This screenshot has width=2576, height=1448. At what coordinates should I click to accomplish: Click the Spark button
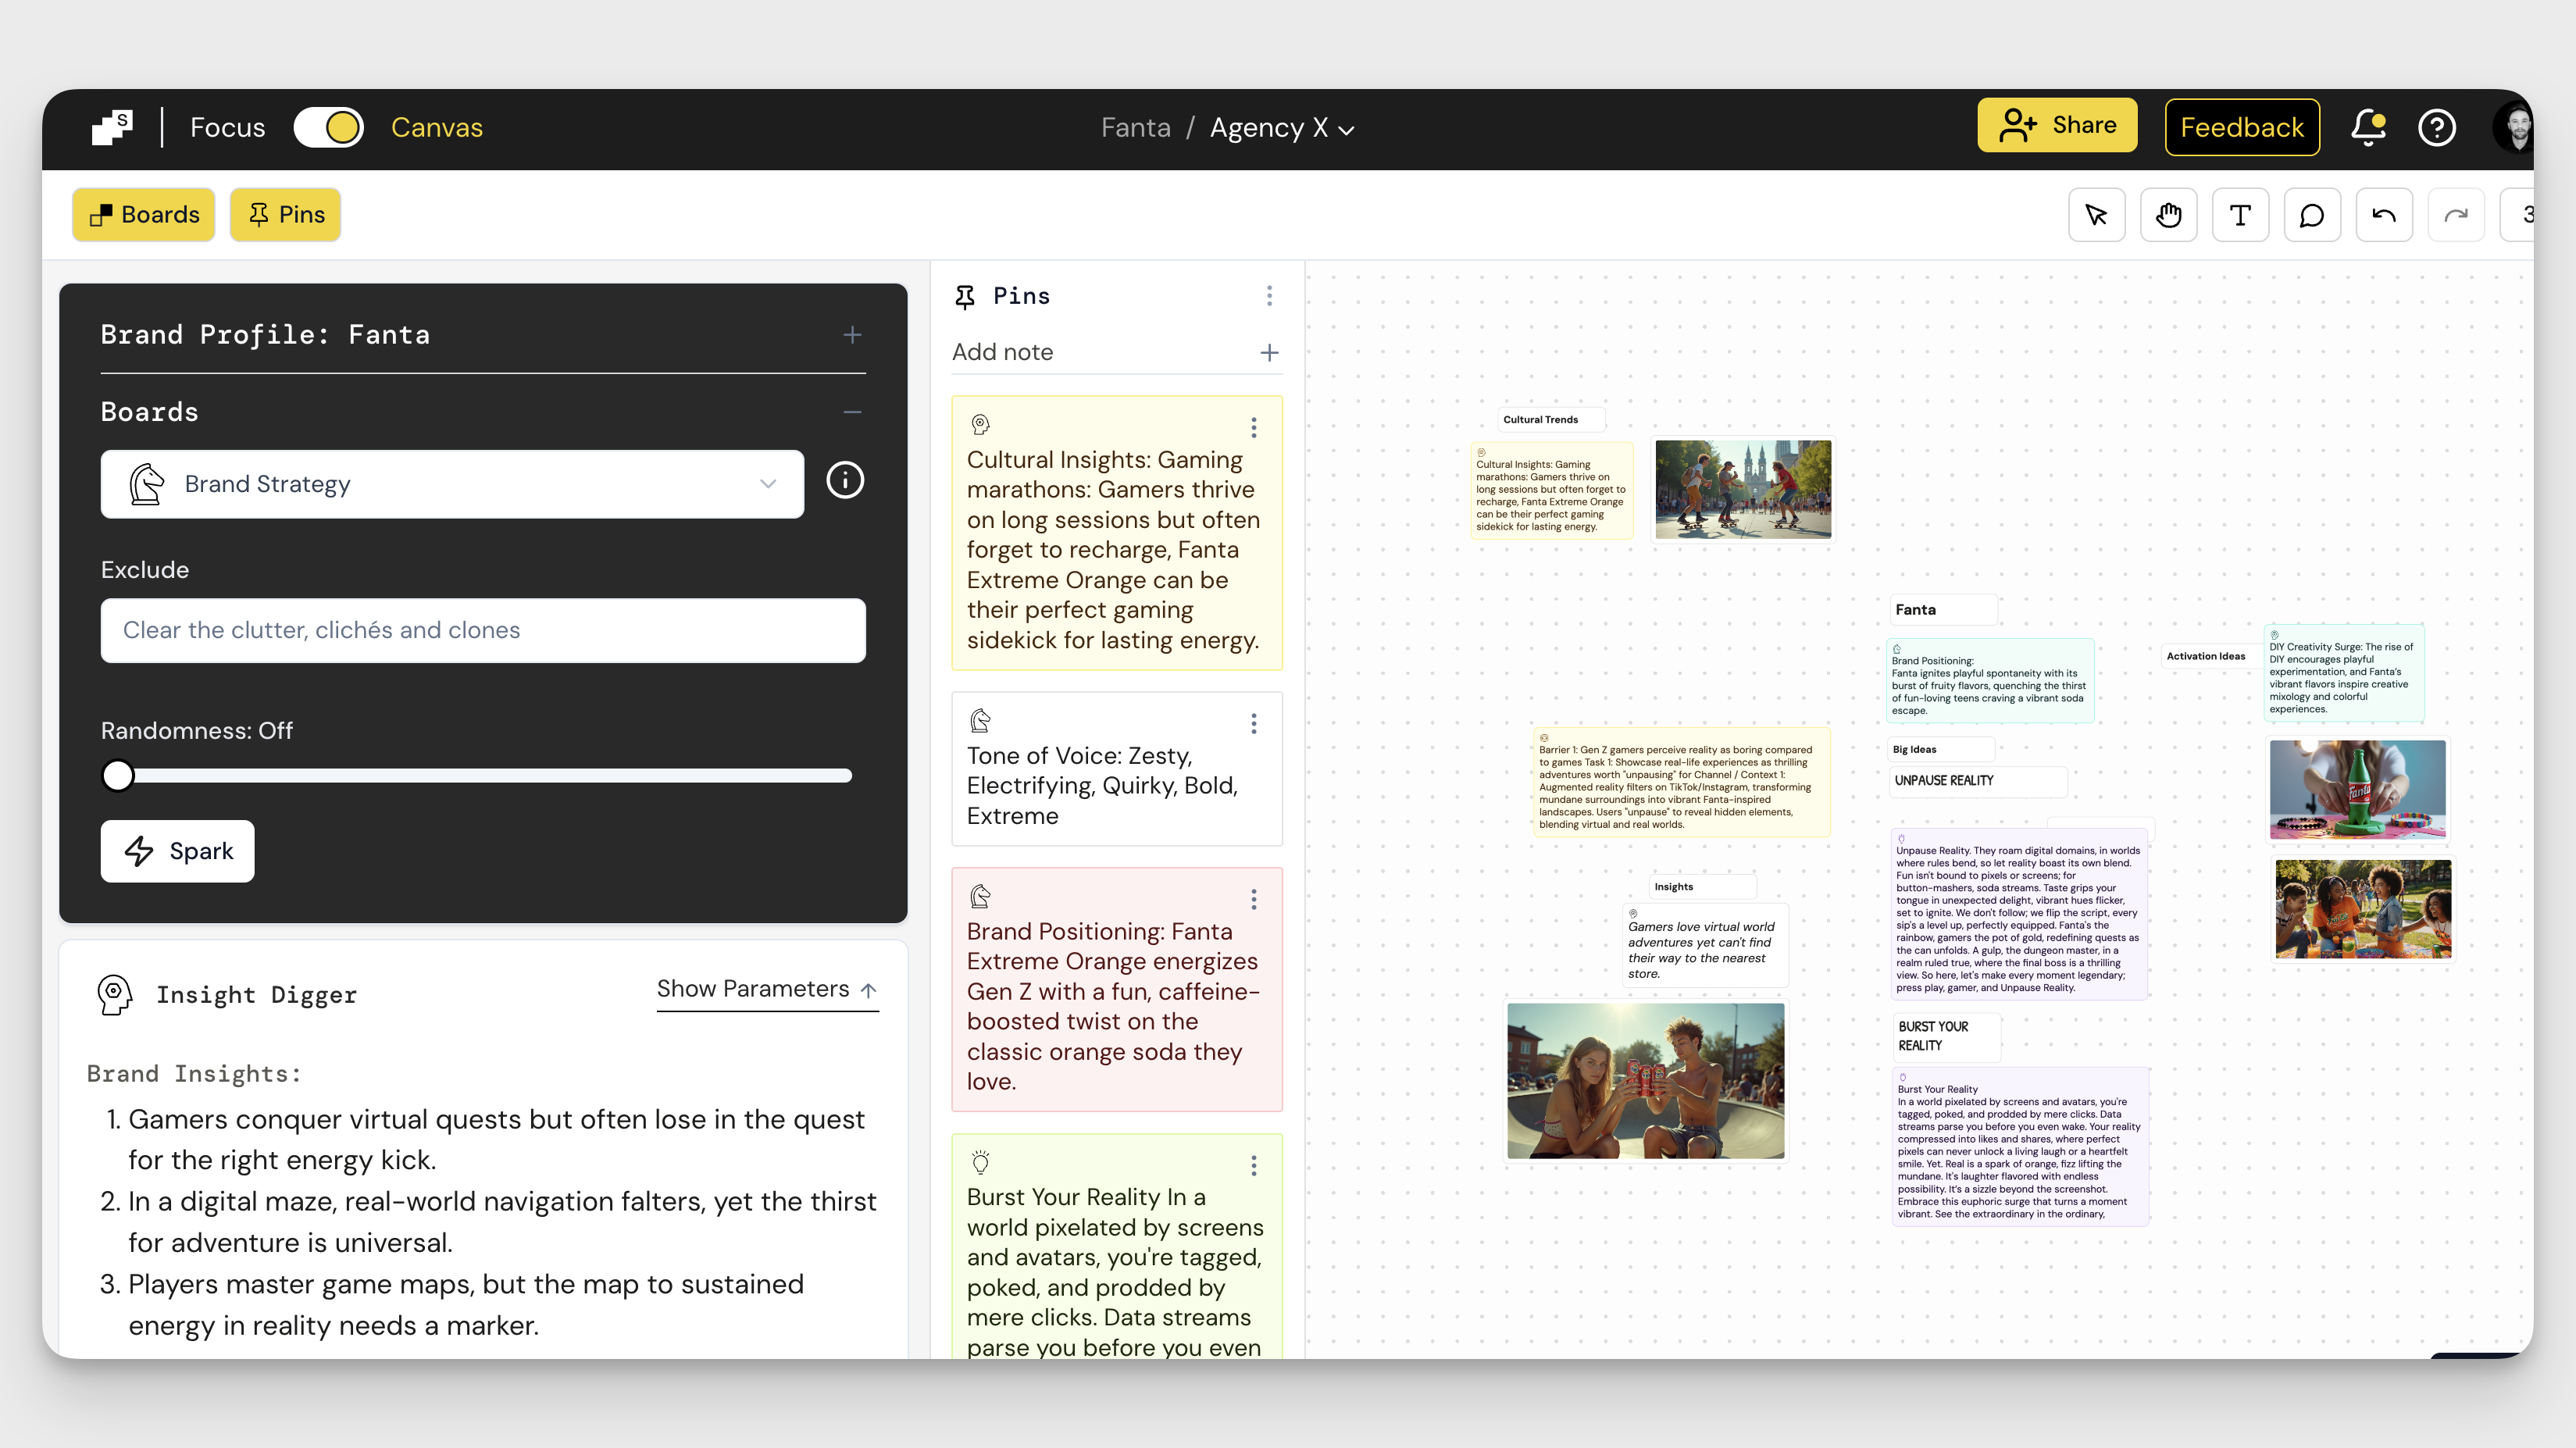(x=178, y=851)
